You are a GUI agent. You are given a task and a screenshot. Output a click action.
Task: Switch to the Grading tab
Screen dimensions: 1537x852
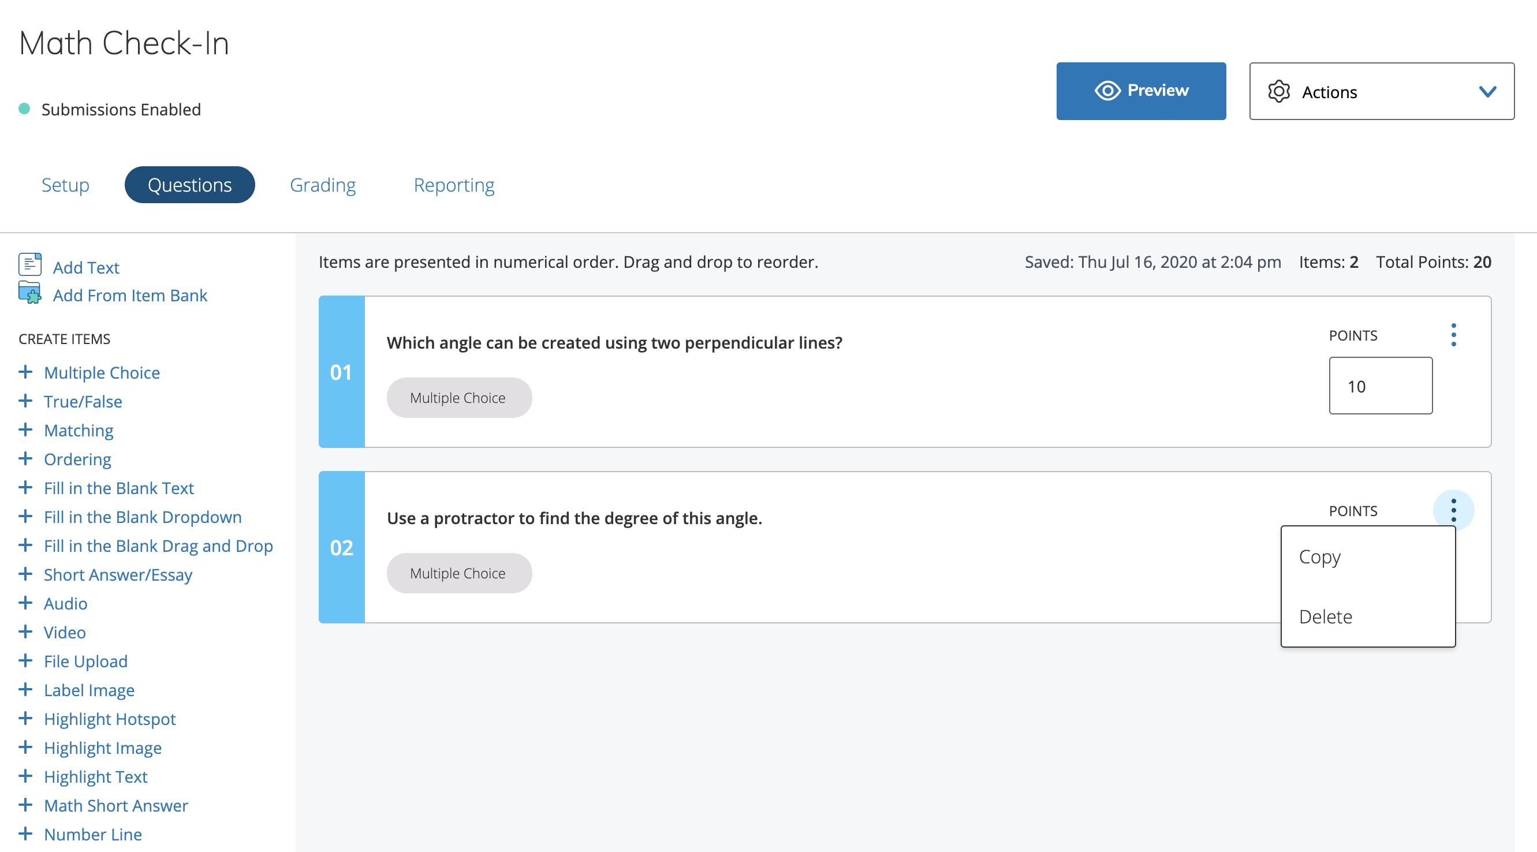[323, 185]
